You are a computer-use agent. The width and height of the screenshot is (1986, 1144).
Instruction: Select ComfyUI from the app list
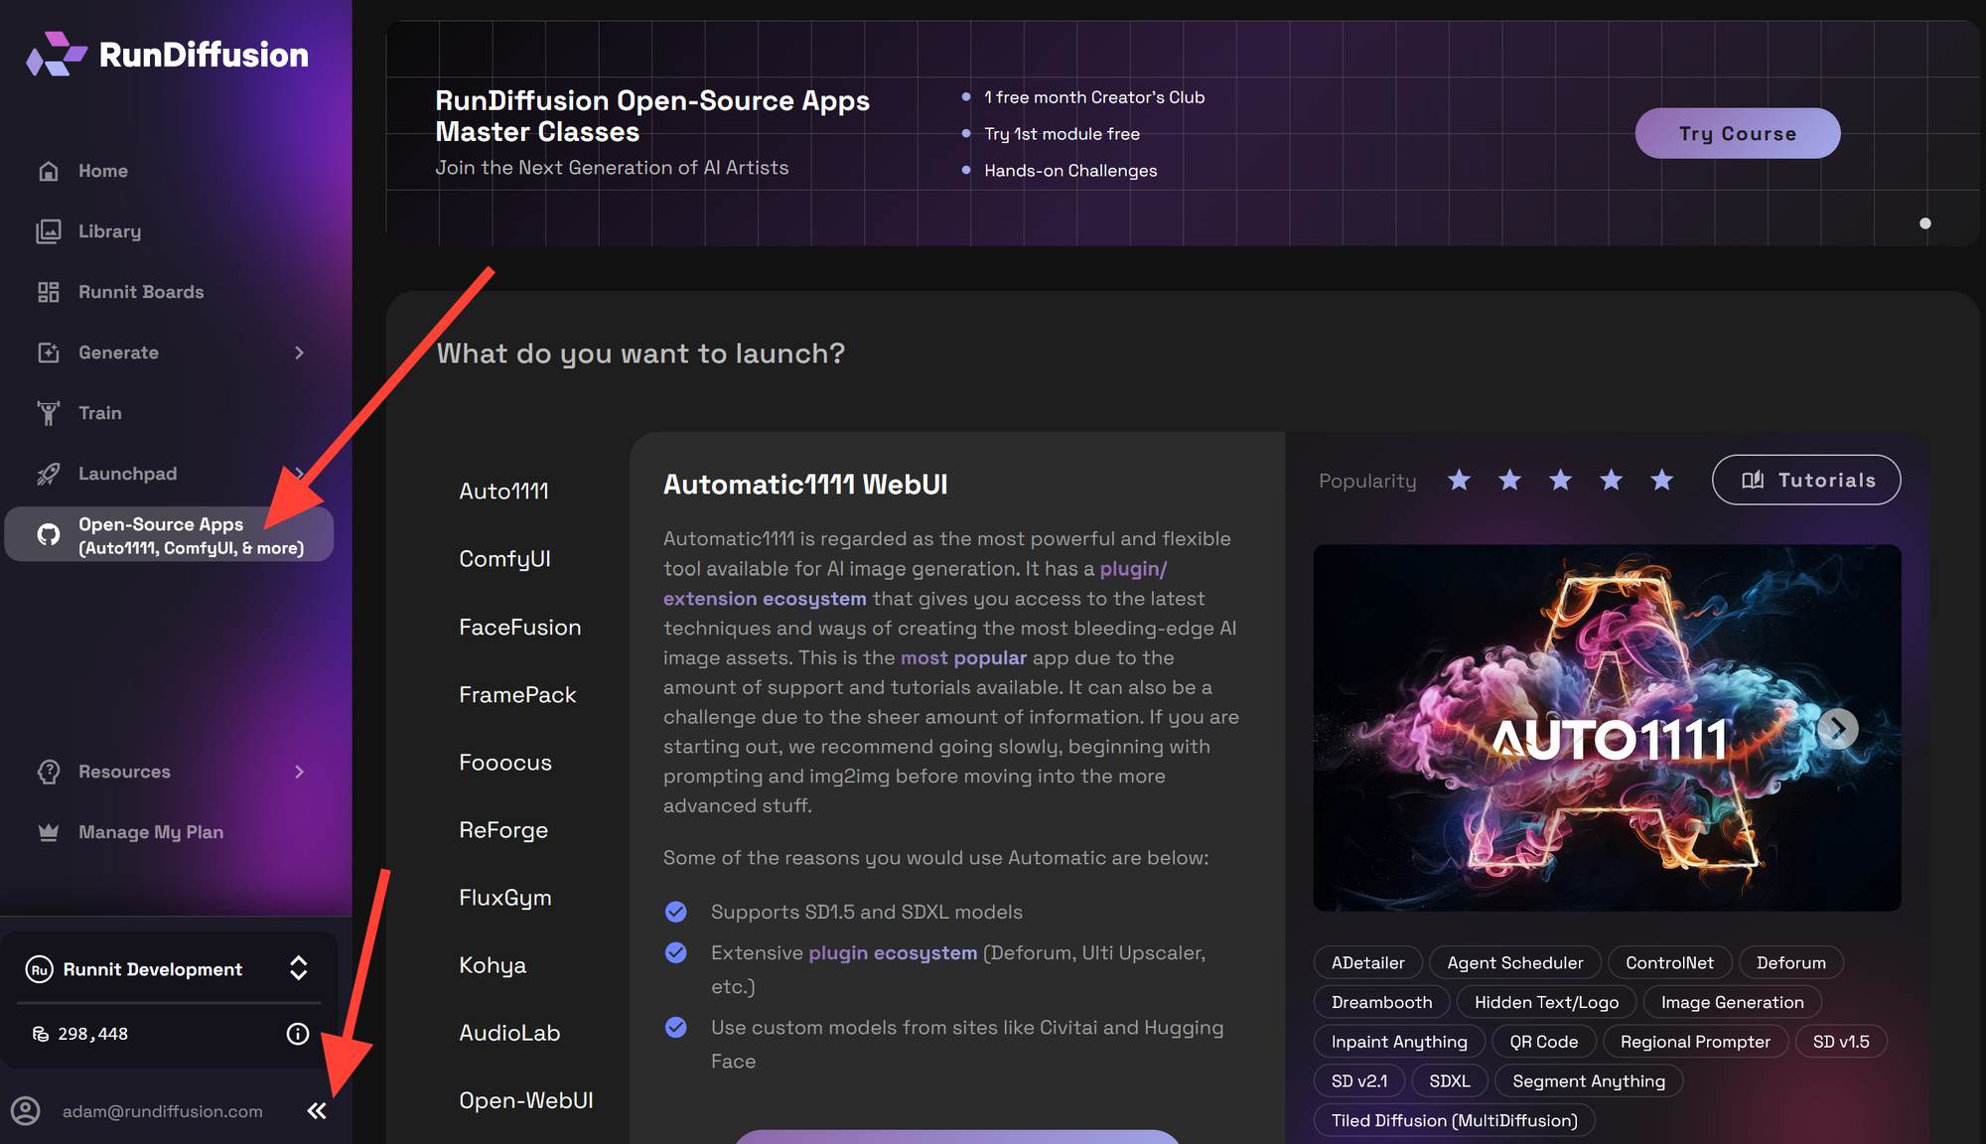[504, 559]
